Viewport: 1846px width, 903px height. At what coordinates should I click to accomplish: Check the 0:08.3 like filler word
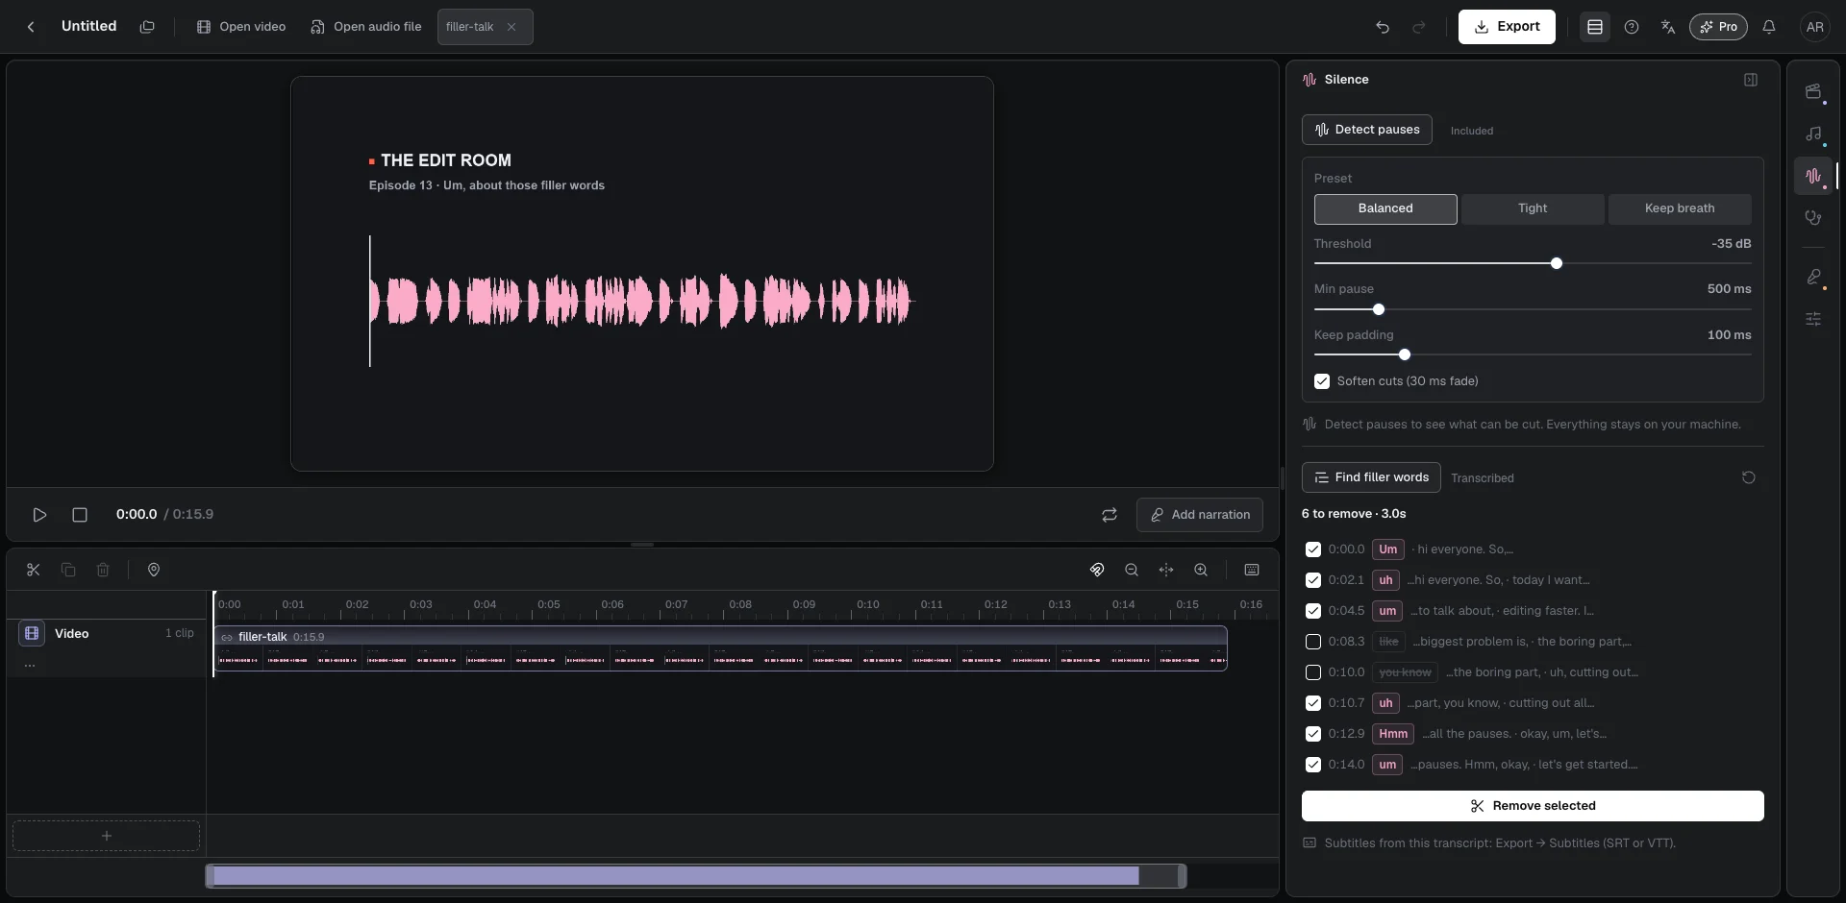point(1313,642)
